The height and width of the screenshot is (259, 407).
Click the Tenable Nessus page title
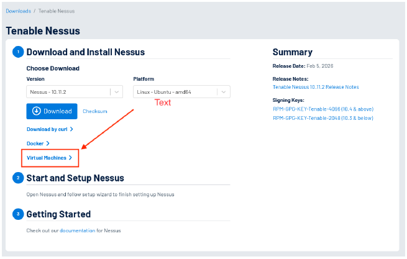tap(43, 31)
